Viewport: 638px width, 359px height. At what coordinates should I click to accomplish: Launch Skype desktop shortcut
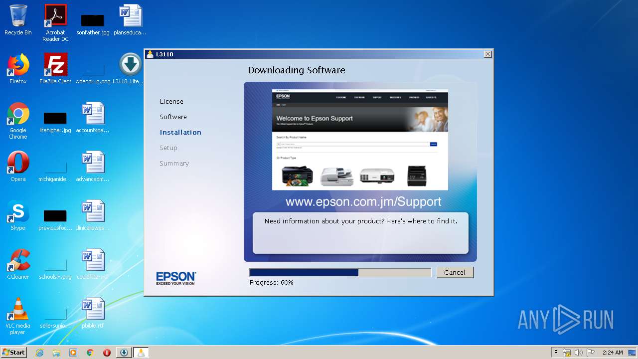tap(18, 215)
